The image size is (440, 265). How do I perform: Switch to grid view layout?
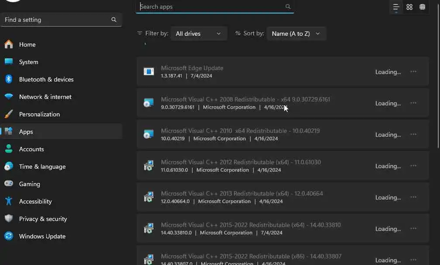(x=409, y=7)
